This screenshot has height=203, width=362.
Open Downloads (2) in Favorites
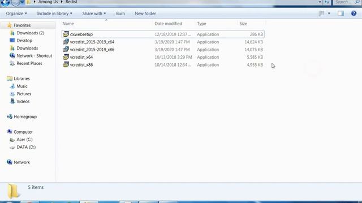coord(30,33)
